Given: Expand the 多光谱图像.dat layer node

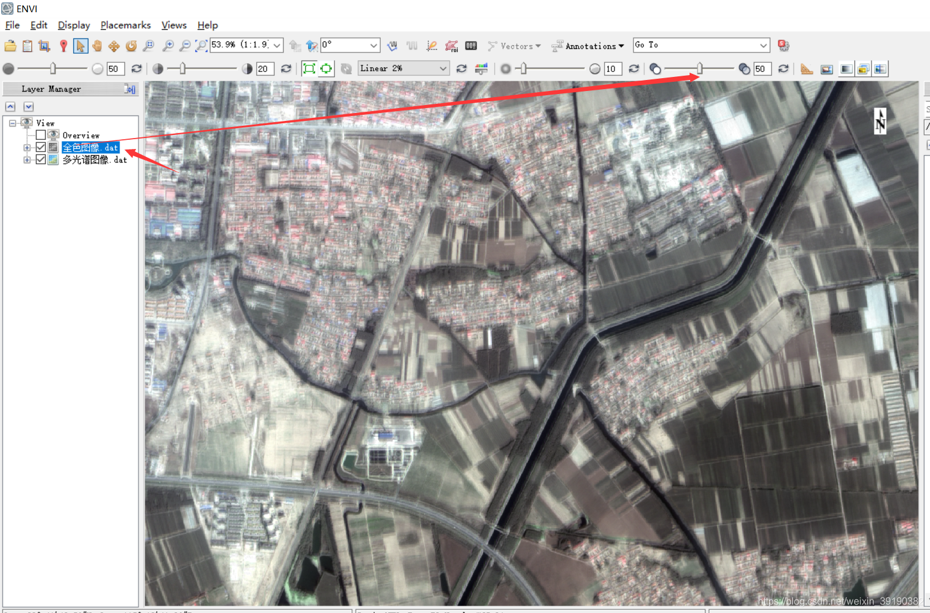Looking at the screenshot, I should 27,160.
